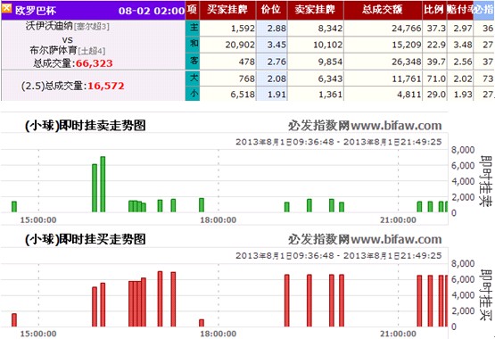495x339 pixels.
Task: Click the 大 row label cell
Action: point(193,78)
